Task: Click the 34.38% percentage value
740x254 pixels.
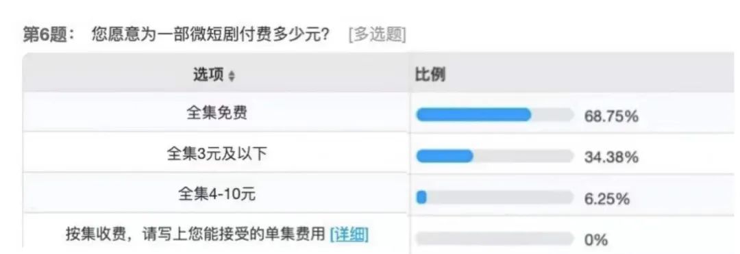Action: [x=611, y=157]
